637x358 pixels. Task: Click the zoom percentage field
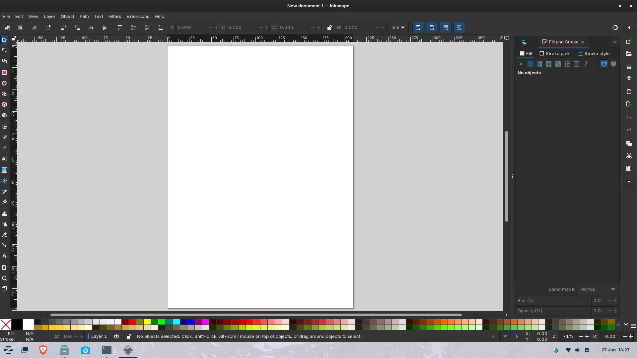tap(568, 336)
